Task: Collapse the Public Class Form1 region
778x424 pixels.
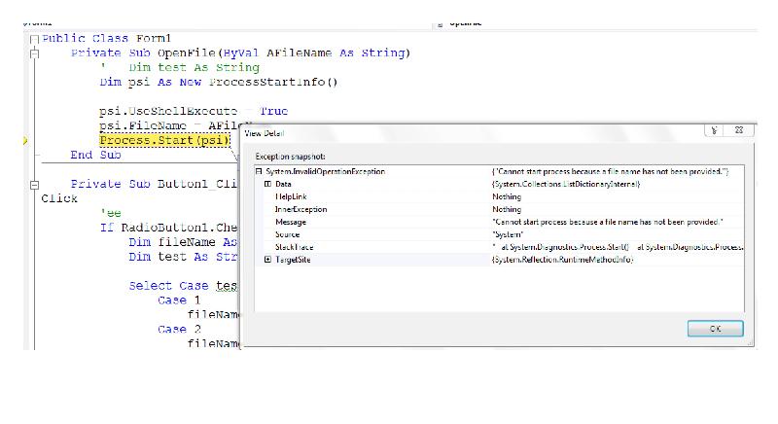Action: coord(34,39)
